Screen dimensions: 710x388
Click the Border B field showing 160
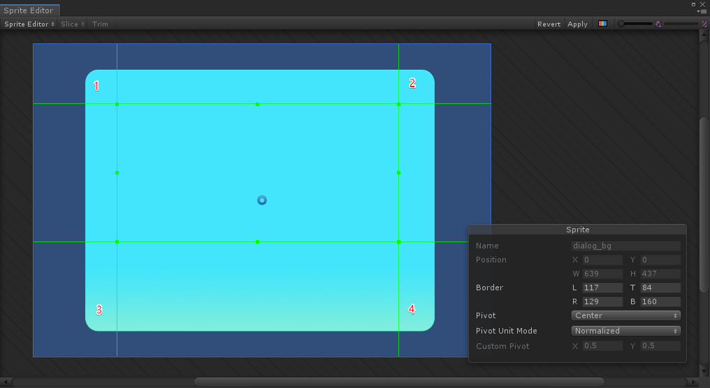click(x=660, y=301)
